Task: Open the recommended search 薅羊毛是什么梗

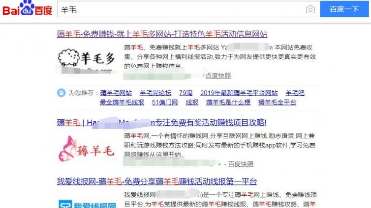Action: (x=228, y=103)
